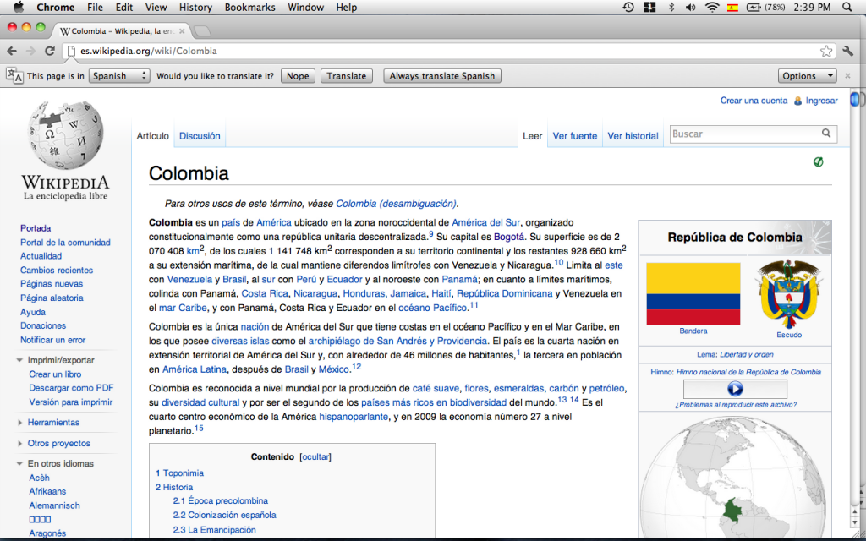Viewport: 866px width, 541px height.
Task: Click the Wi-Fi status icon
Action: pyautogui.click(x=712, y=7)
